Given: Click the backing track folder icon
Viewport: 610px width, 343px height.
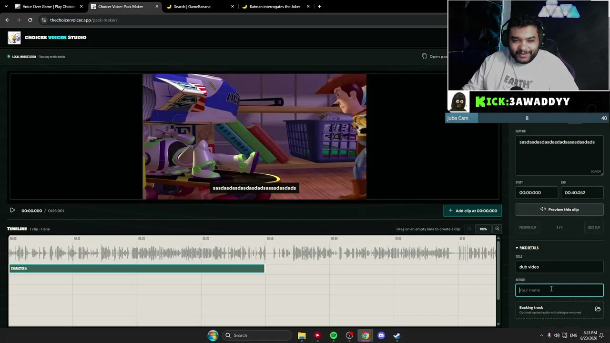Looking at the screenshot, I should [x=598, y=309].
